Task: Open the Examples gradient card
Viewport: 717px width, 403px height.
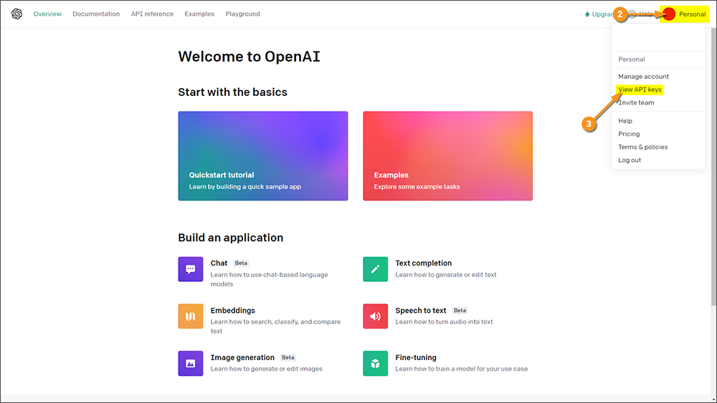Action: tap(447, 155)
